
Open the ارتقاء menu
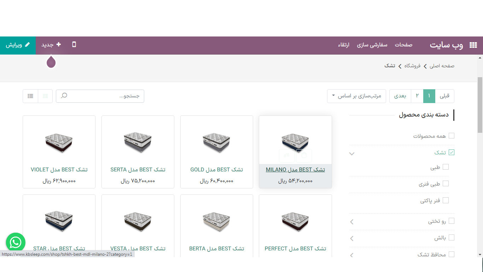344,45
